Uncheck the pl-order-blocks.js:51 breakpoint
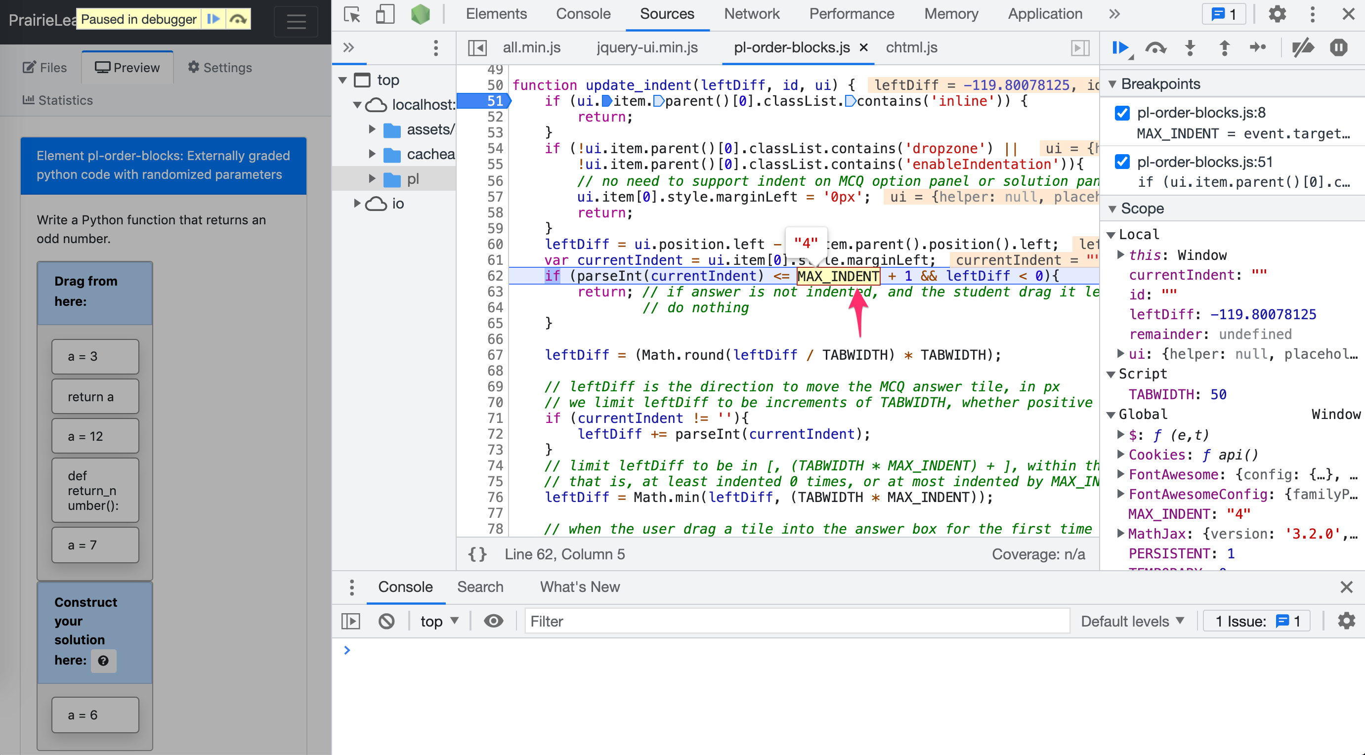The width and height of the screenshot is (1365, 755). (1122, 162)
